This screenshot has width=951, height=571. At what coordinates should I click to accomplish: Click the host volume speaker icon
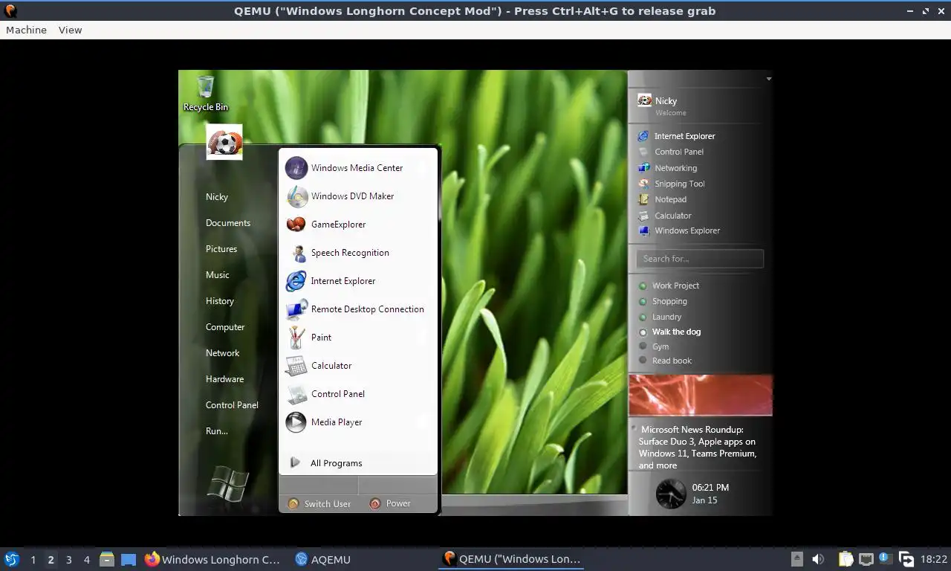pos(818,559)
